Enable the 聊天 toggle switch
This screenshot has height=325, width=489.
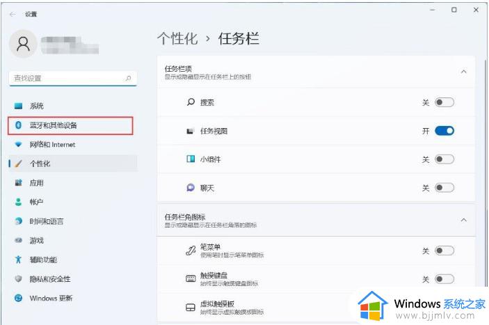coord(444,188)
